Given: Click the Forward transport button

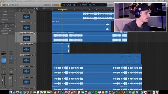Looking at the screenshot, I should coord(48,5).
